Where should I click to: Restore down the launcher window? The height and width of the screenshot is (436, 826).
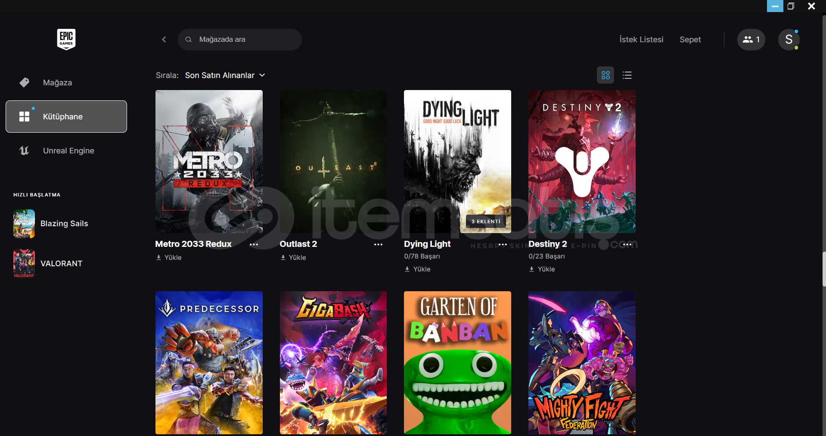[x=791, y=6]
